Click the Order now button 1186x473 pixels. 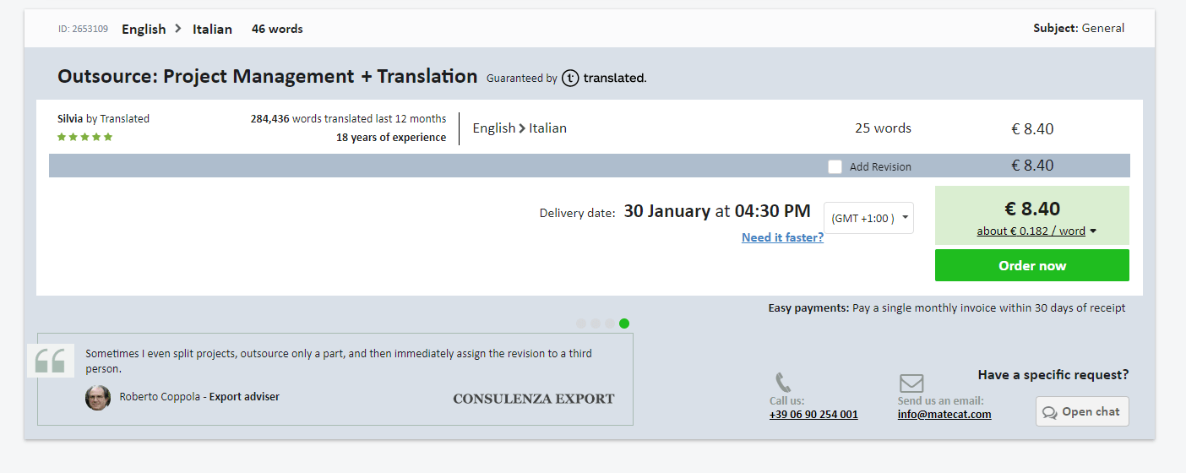click(x=1032, y=265)
